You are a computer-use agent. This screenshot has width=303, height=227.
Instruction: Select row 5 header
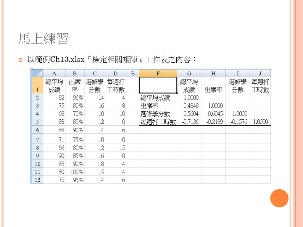(x=38, y=121)
